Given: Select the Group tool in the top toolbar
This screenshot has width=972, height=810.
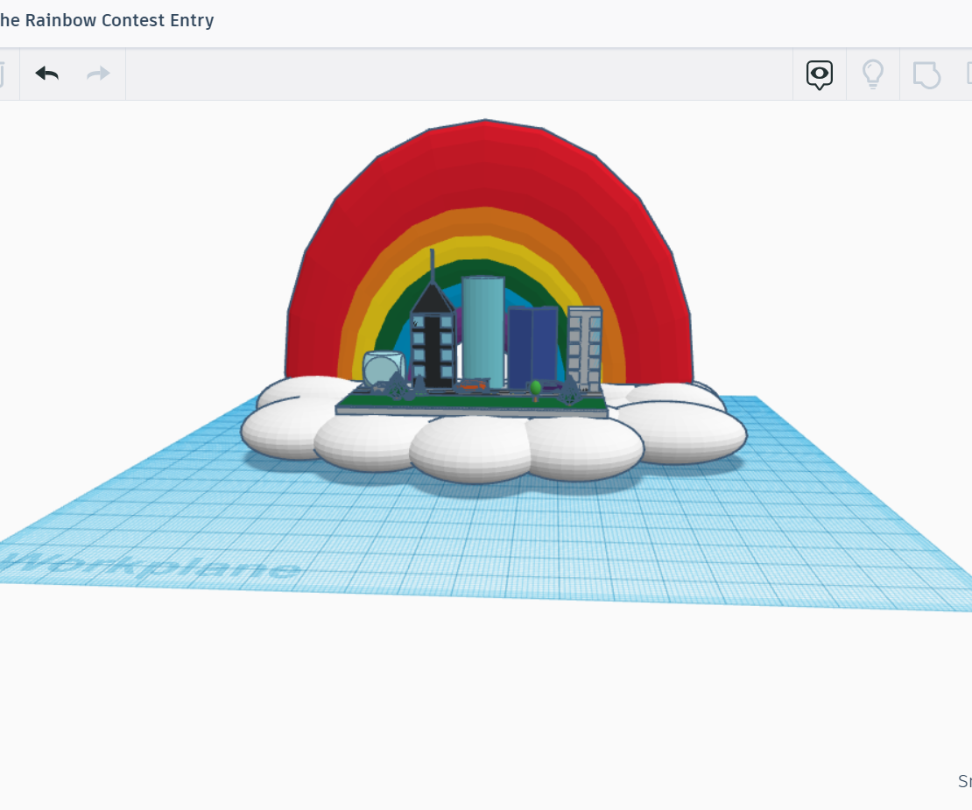Looking at the screenshot, I should tap(926, 74).
